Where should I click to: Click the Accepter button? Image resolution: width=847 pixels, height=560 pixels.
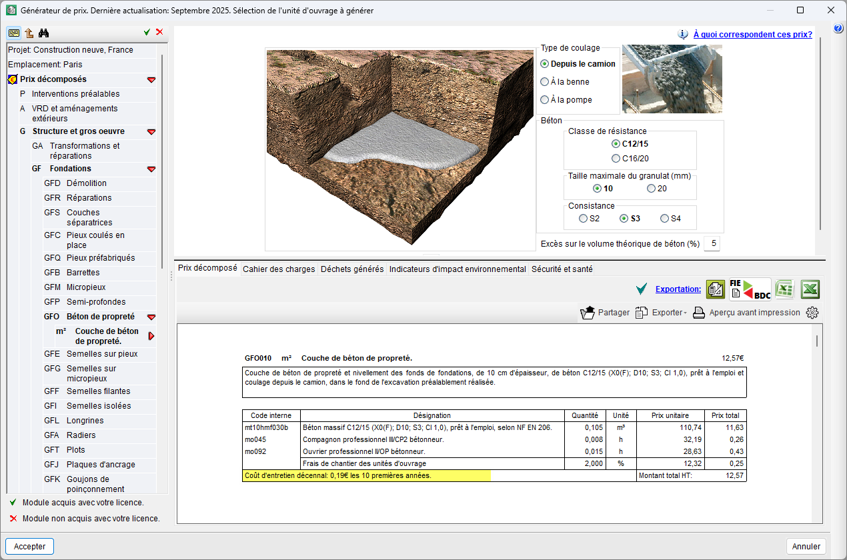[30, 547]
